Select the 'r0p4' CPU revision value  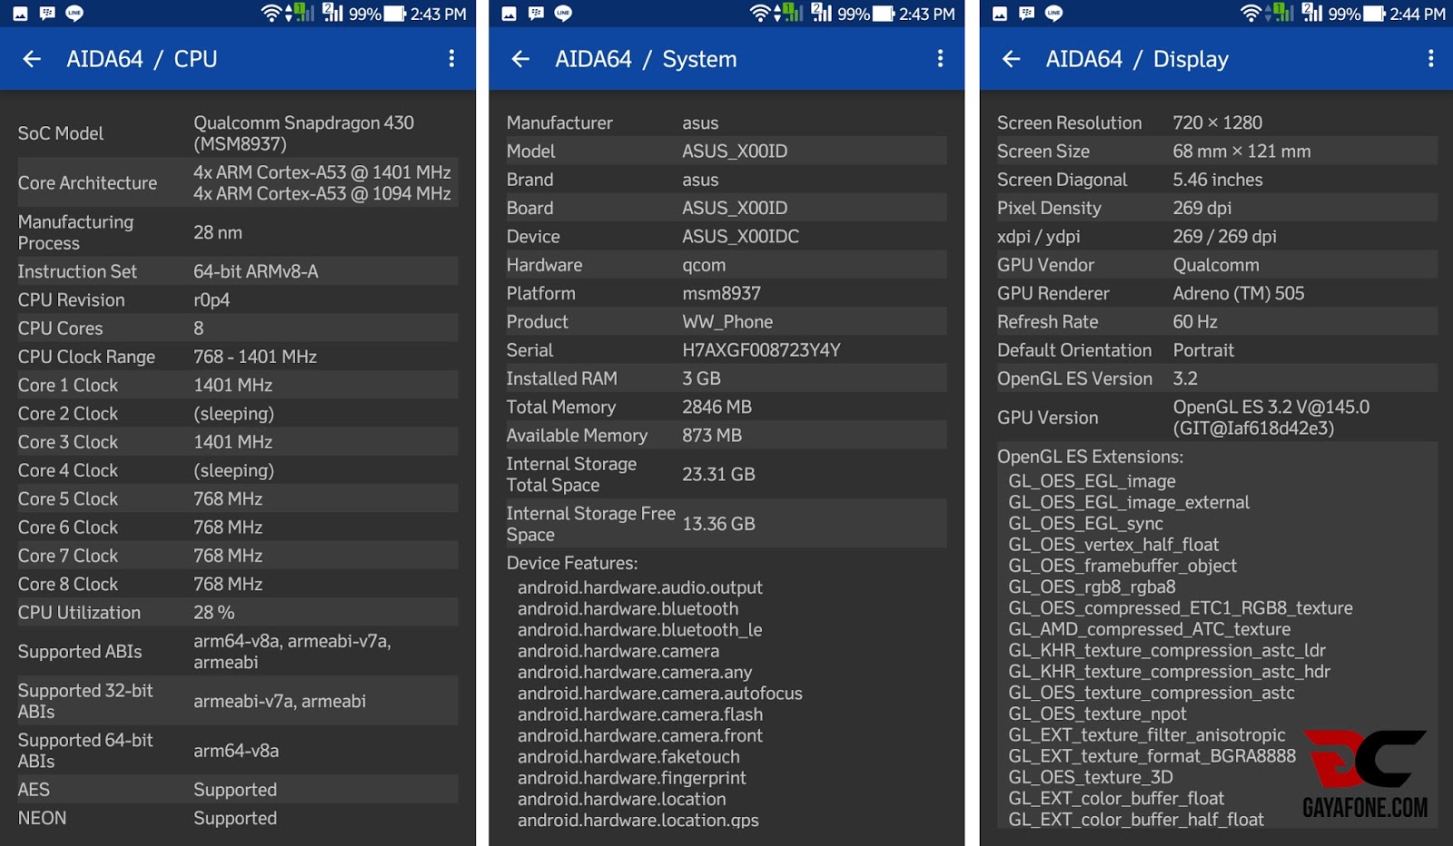[x=212, y=300]
